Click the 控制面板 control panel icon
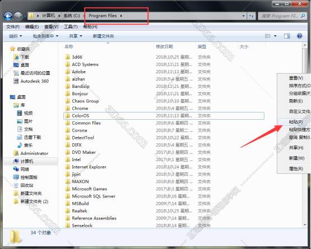Viewport: 311px width, 249px height. [x=16, y=177]
